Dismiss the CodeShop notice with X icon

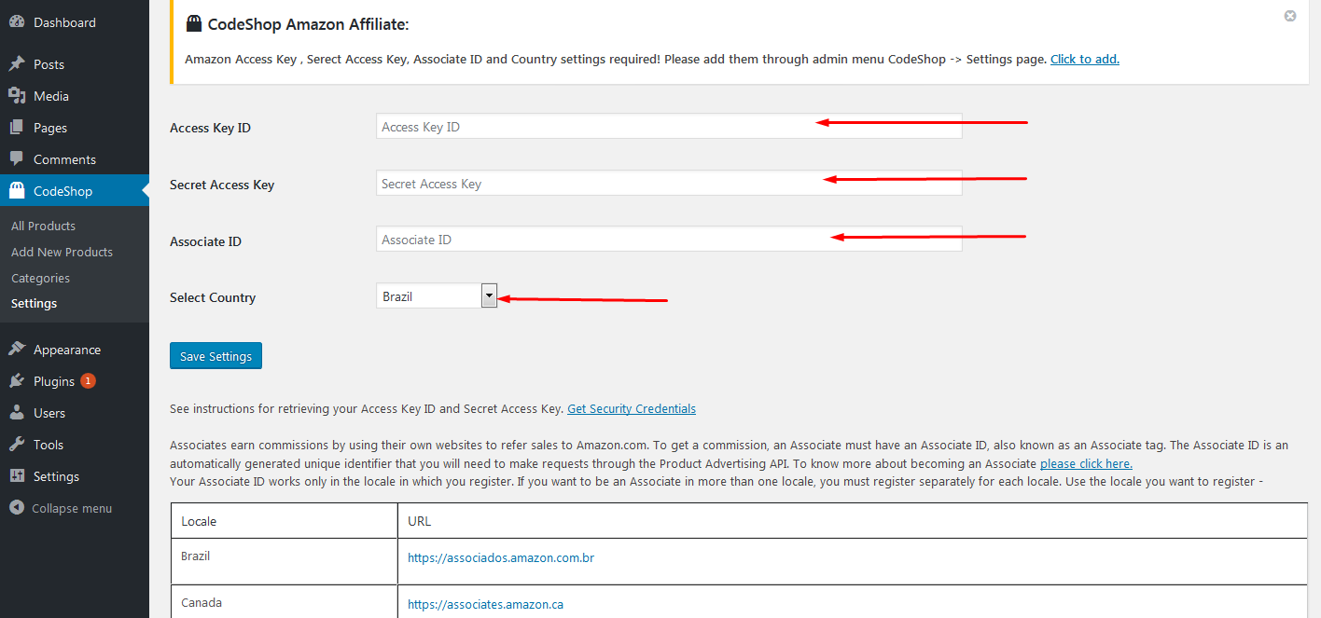click(x=1290, y=16)
